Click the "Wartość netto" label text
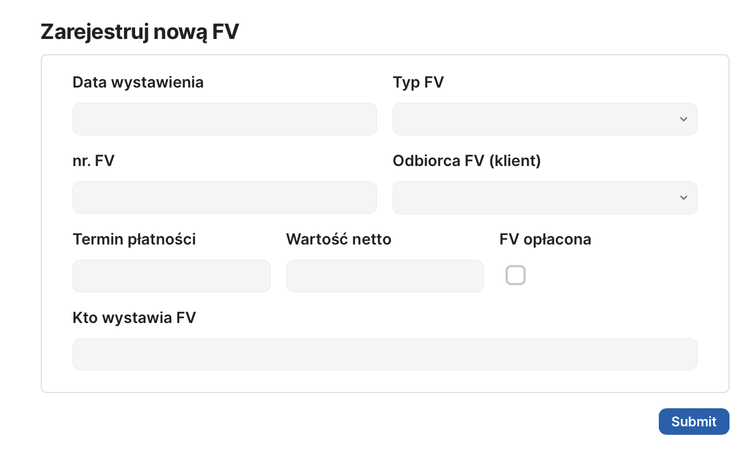 [x=339, y=239]
